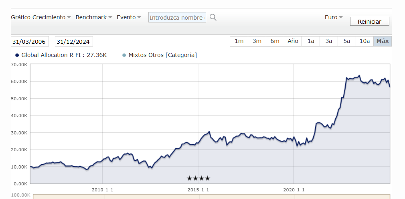Click the 30.00K axis label
The image size is (405, 199).
coord(19,132)
